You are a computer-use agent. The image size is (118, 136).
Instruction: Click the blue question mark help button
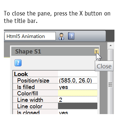pyautogui.click(x=18, y=63)
